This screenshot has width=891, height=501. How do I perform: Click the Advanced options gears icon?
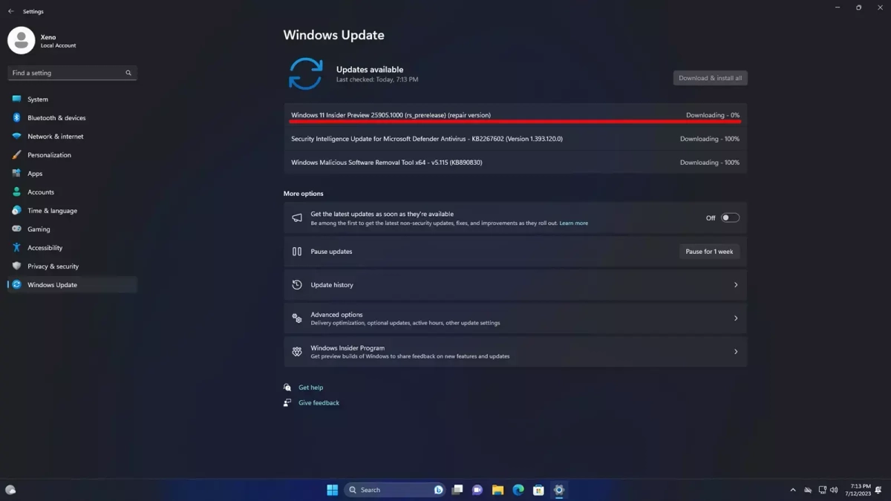point(297,318)
